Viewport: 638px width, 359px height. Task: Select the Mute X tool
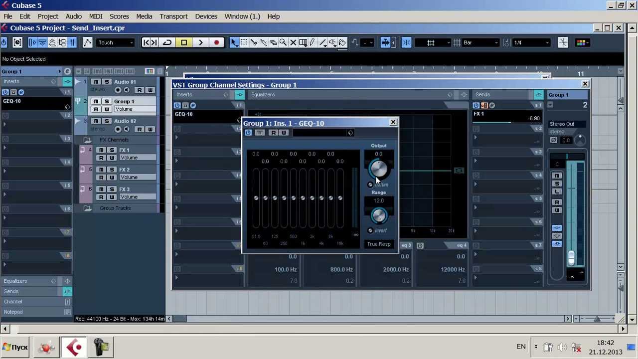[x=293, y=43]
